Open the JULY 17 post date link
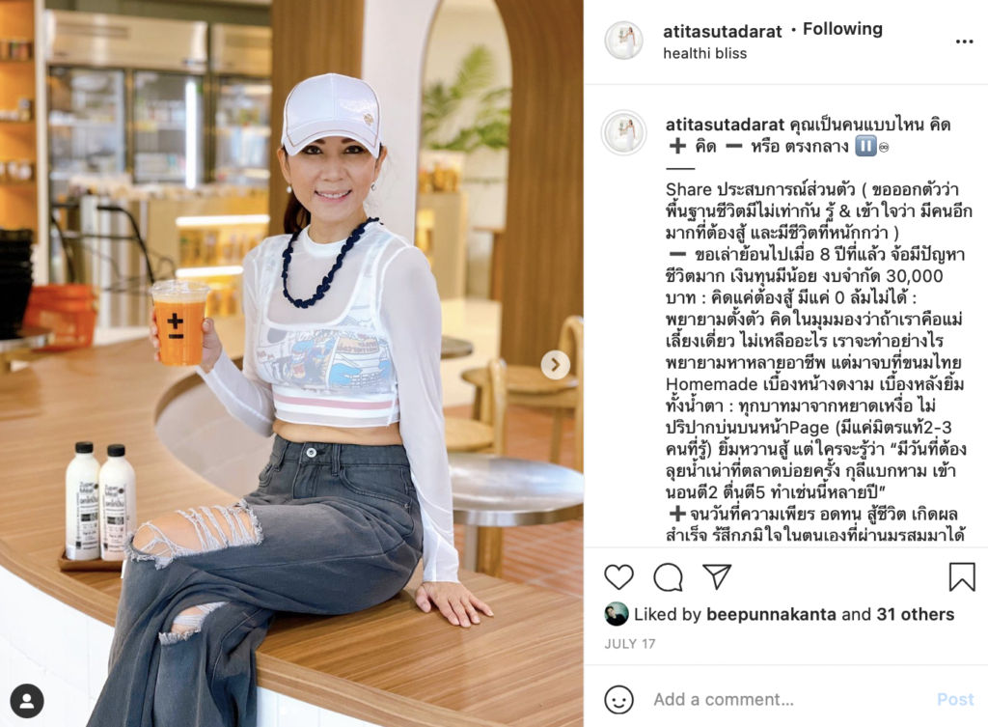This screenshot has width=988, height=727. pos(630,644)
